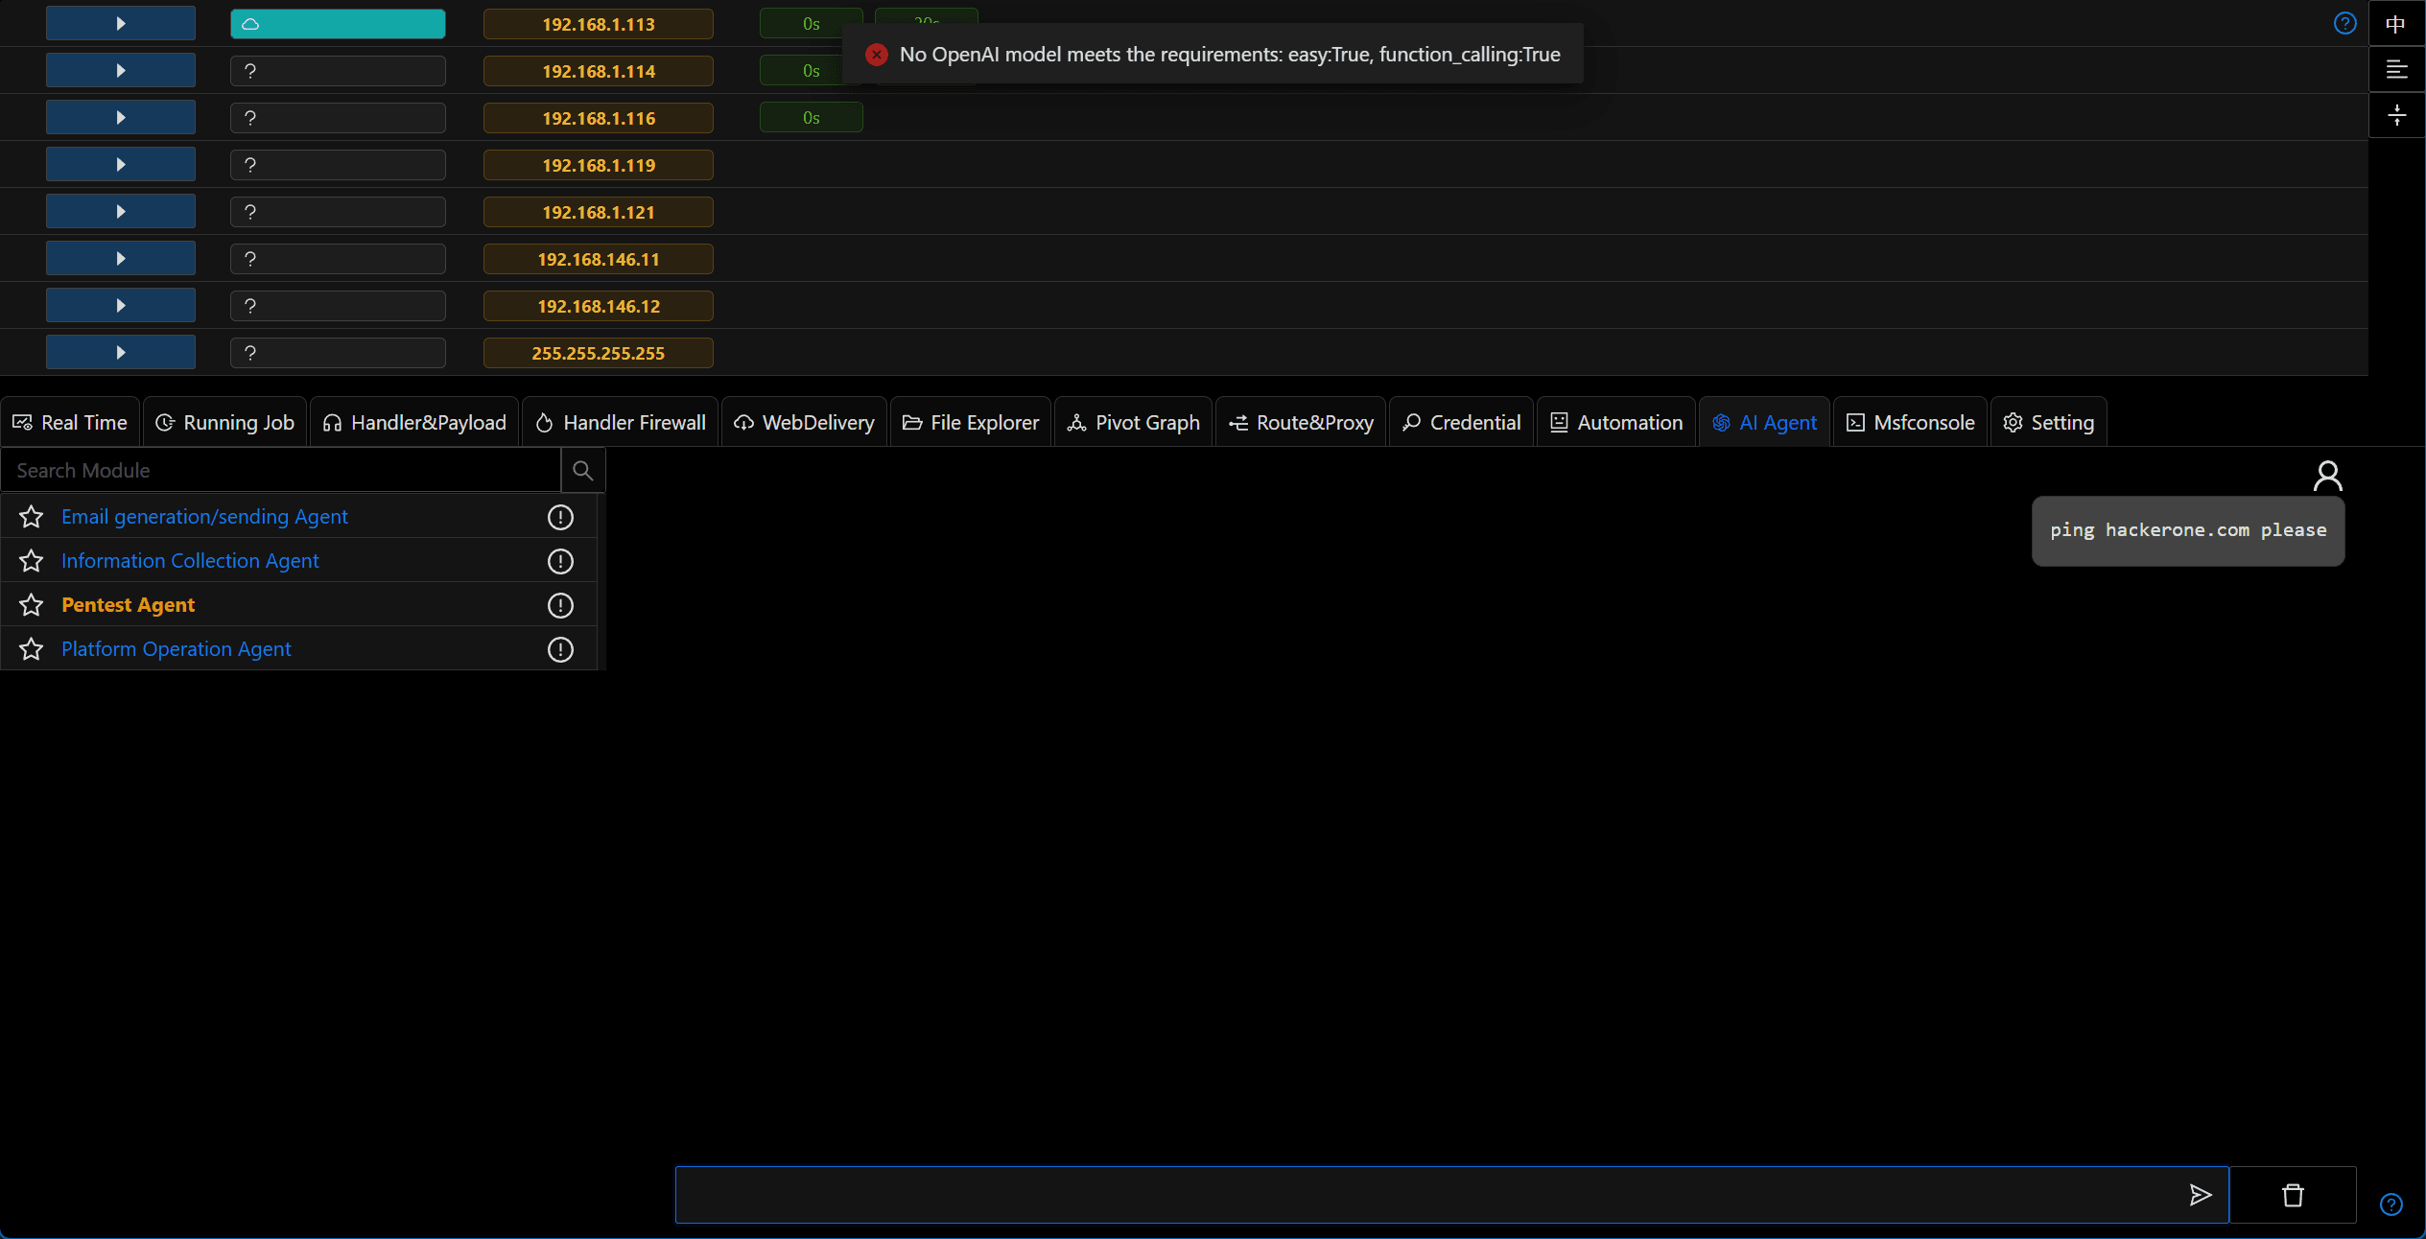Click the help question icon at top right
This screenshot has width=2426, height=1239.
coord(2344,23)
